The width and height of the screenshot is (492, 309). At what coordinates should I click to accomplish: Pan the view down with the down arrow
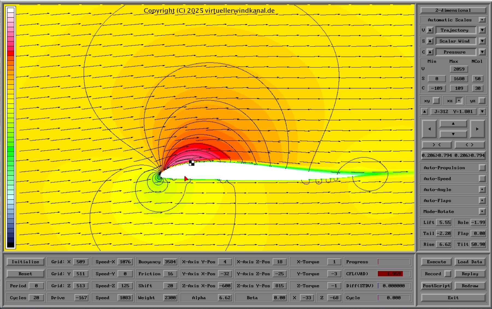coord(453,134)
